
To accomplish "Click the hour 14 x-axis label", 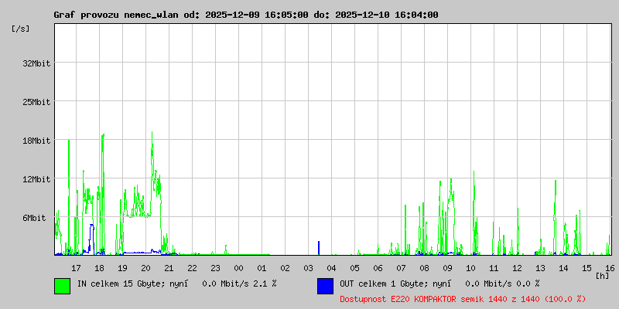I will tap(563, 268).
